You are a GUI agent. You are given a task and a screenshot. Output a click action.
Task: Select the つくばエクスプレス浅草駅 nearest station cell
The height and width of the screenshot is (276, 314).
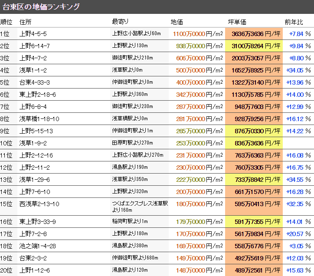point(140,204)
